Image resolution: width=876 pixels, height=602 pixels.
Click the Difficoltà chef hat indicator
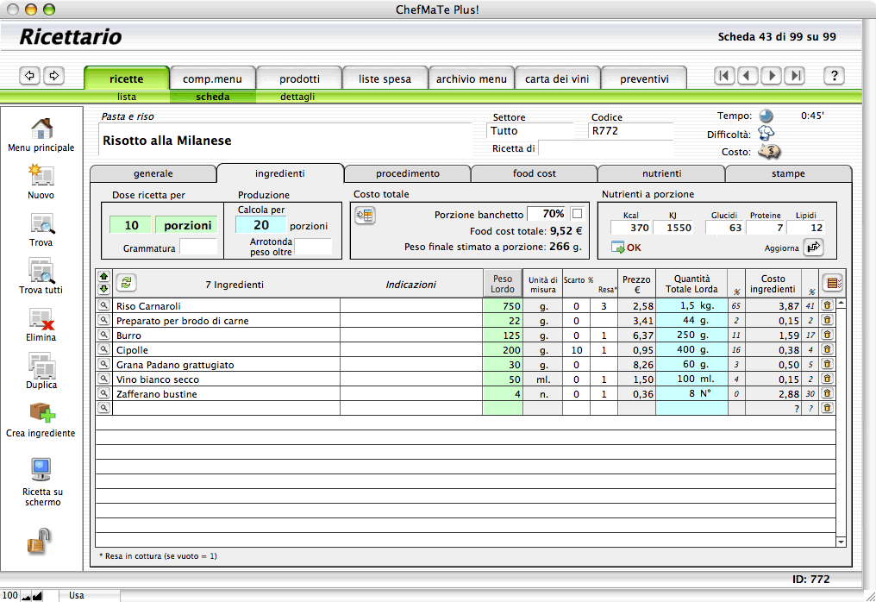point(766,134)
